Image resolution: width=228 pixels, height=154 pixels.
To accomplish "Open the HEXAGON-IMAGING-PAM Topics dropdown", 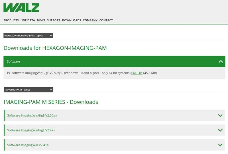I will (28, 36).
